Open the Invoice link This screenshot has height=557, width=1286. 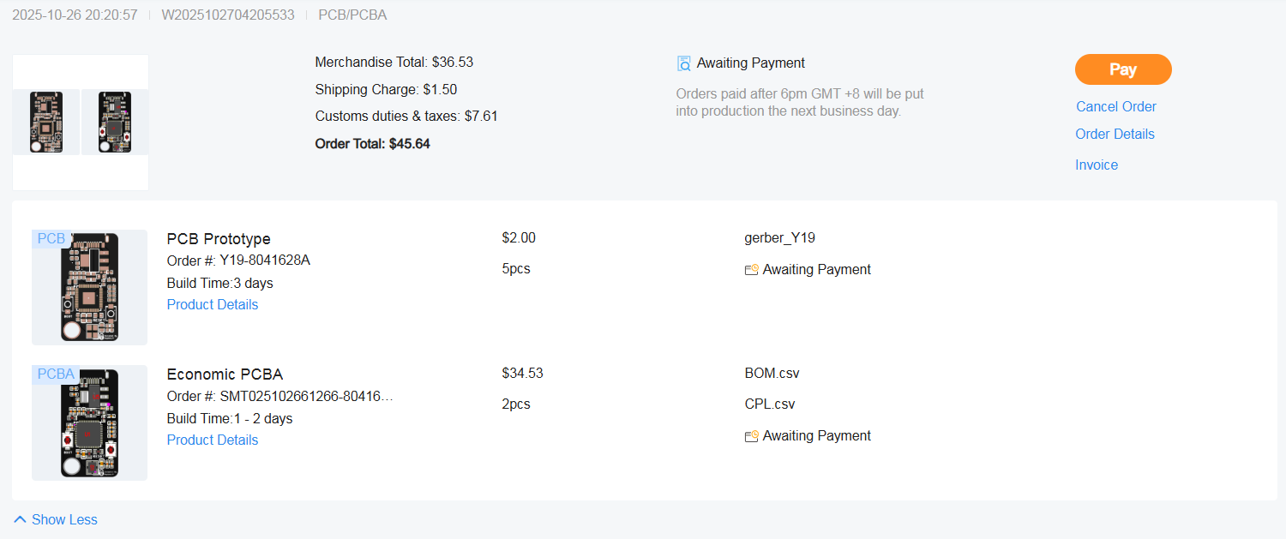pos(1097,165)
